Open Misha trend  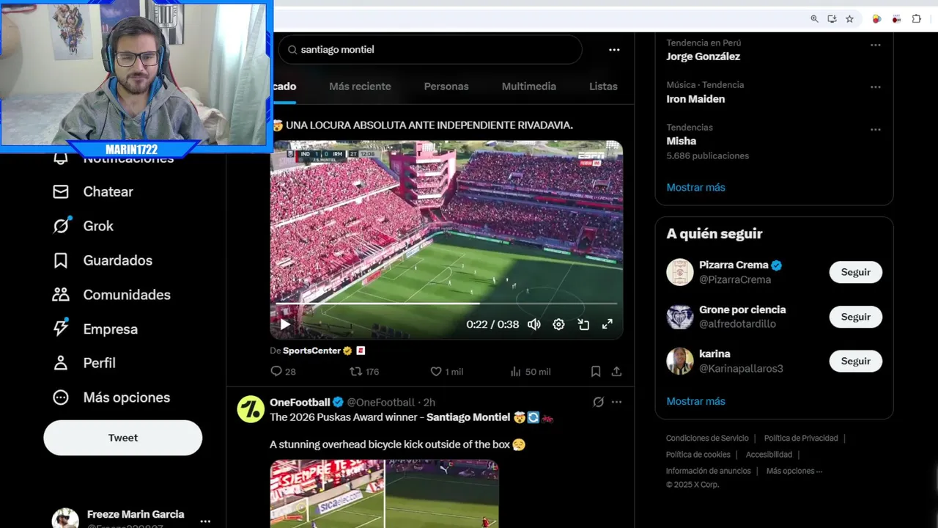pyautogui.click(x=681, y=141)
